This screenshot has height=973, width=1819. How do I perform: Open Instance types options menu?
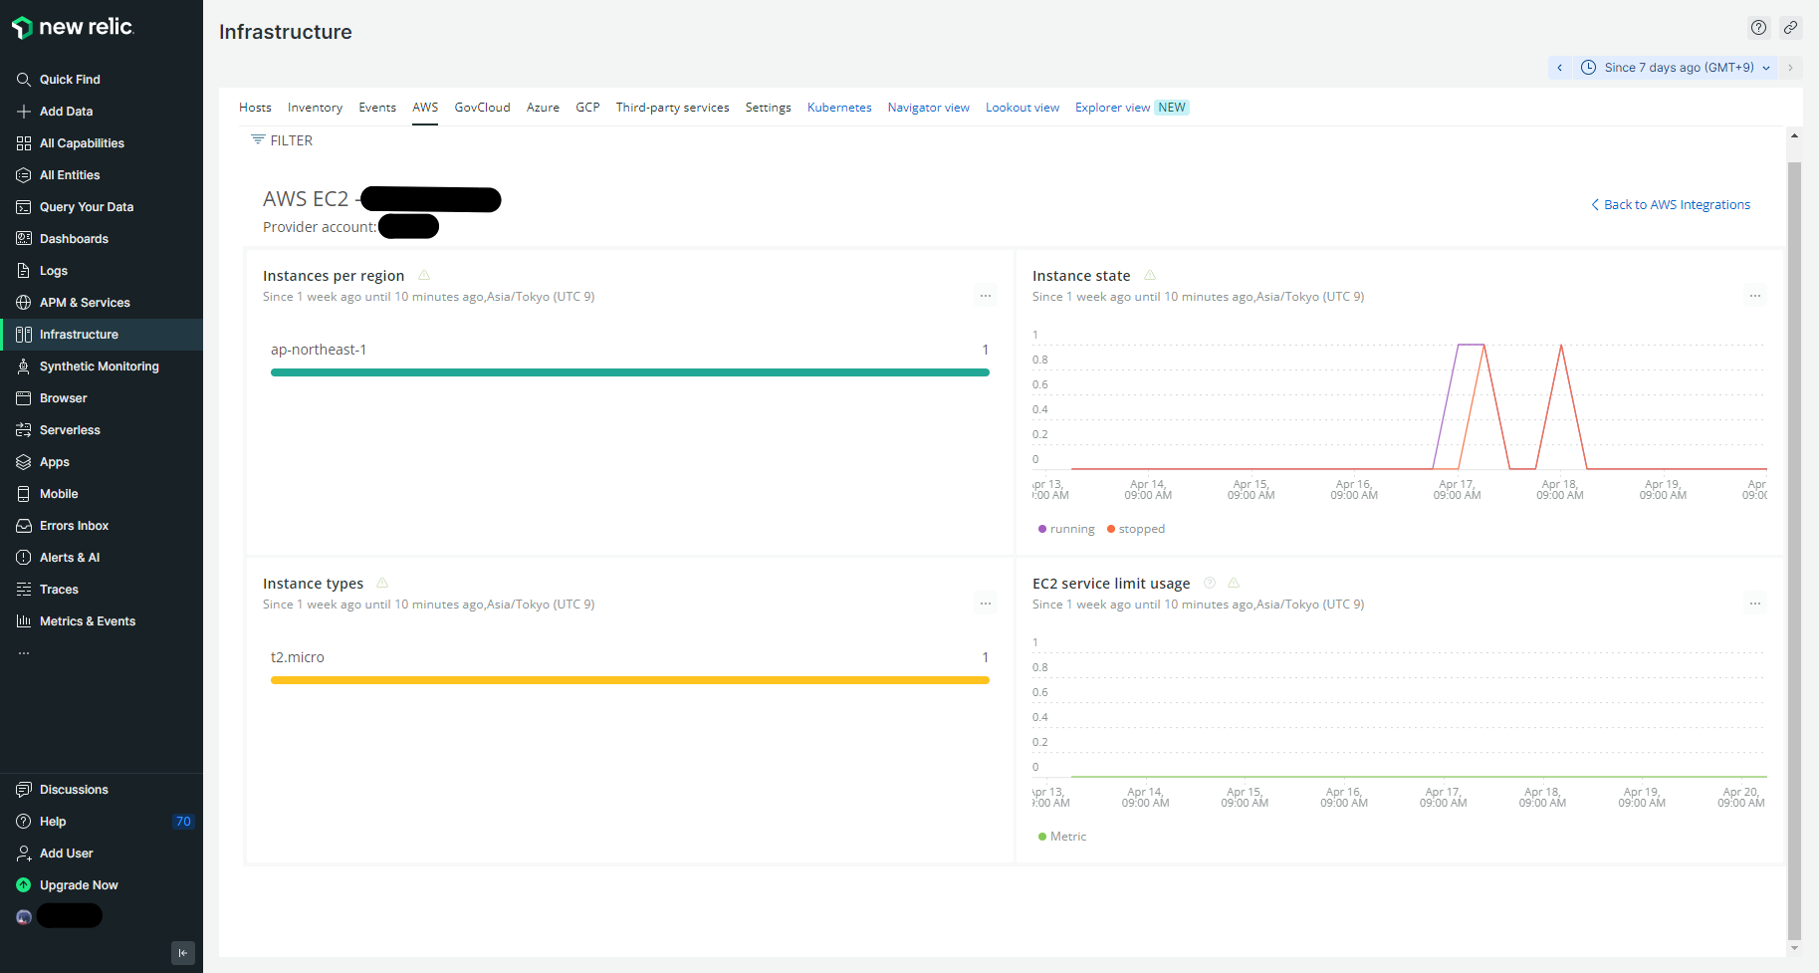click(x=986, y=604)
